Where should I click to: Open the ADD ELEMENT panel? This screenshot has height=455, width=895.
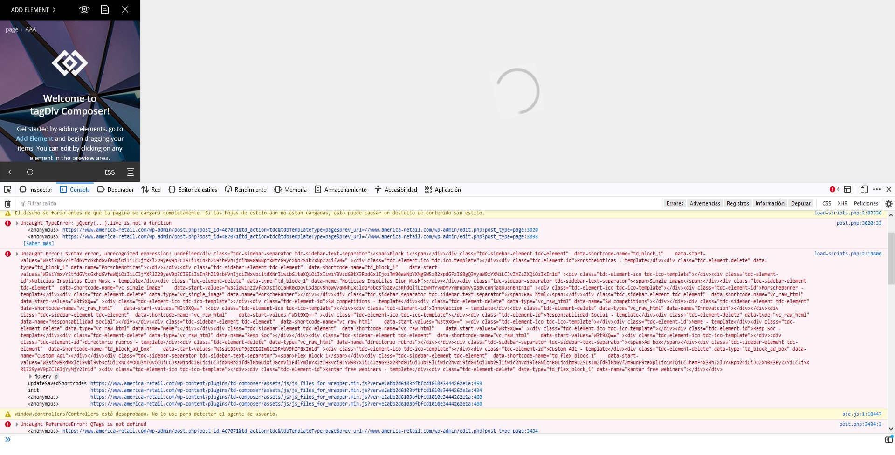click(x=33, y=10)
